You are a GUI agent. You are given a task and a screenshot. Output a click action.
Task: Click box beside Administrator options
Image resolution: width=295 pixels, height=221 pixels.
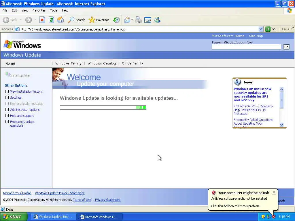coord(7,109)
